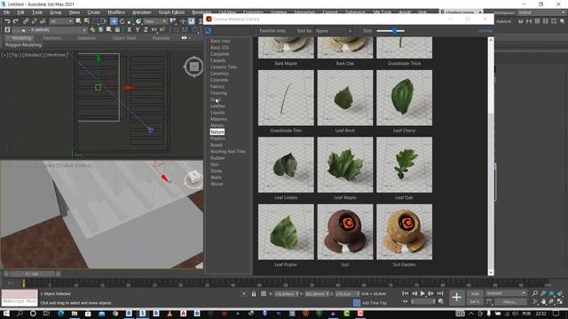
Task: Select the Unlink Selection tool icon
Action: click(34, 21)
